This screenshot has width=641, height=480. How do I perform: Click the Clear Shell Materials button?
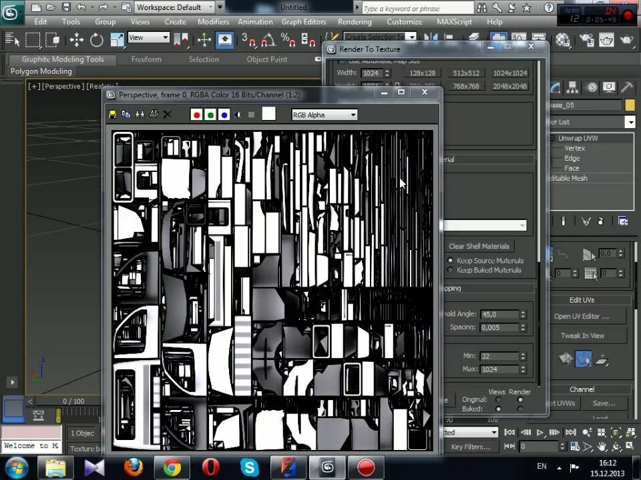(x=479, y=246)
